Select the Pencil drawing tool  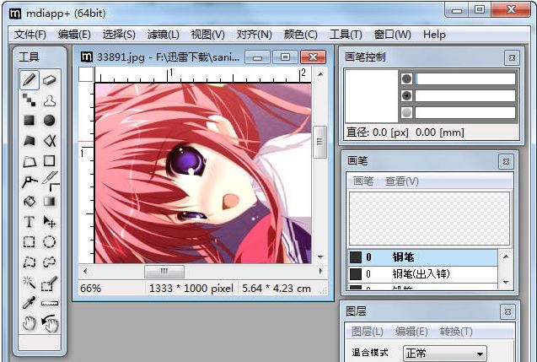[x=30, y=80]
